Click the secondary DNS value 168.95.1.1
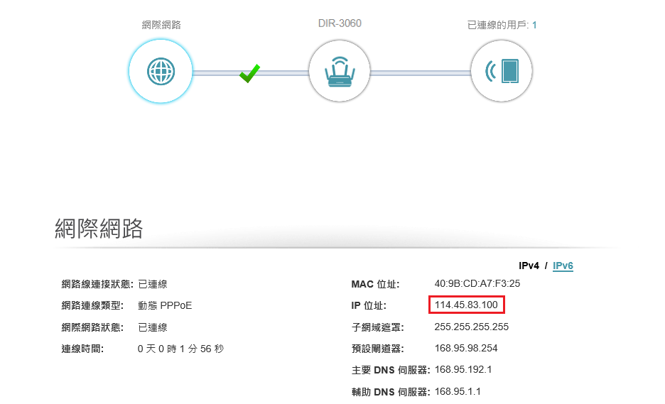Screen dimensions: 665x404 click(458, 391)
